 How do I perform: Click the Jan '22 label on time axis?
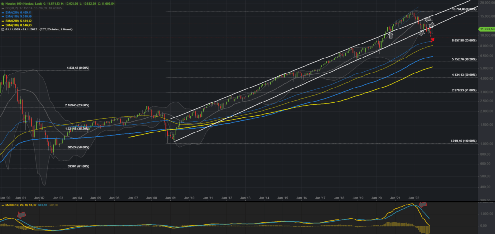point(414,198)
